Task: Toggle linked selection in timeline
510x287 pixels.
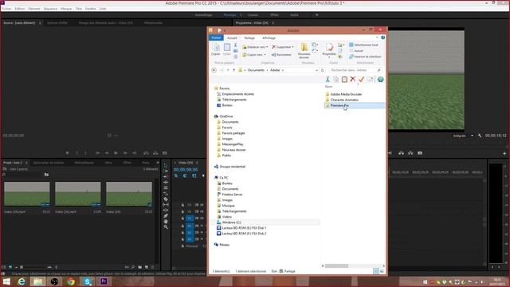Action: pyautogui.click(x=194, y=175)
